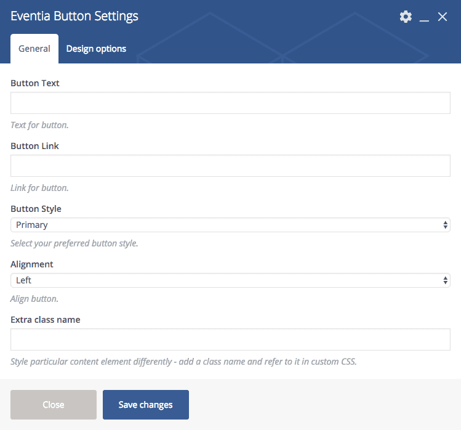Switch to the General tab

pos(34,49)
